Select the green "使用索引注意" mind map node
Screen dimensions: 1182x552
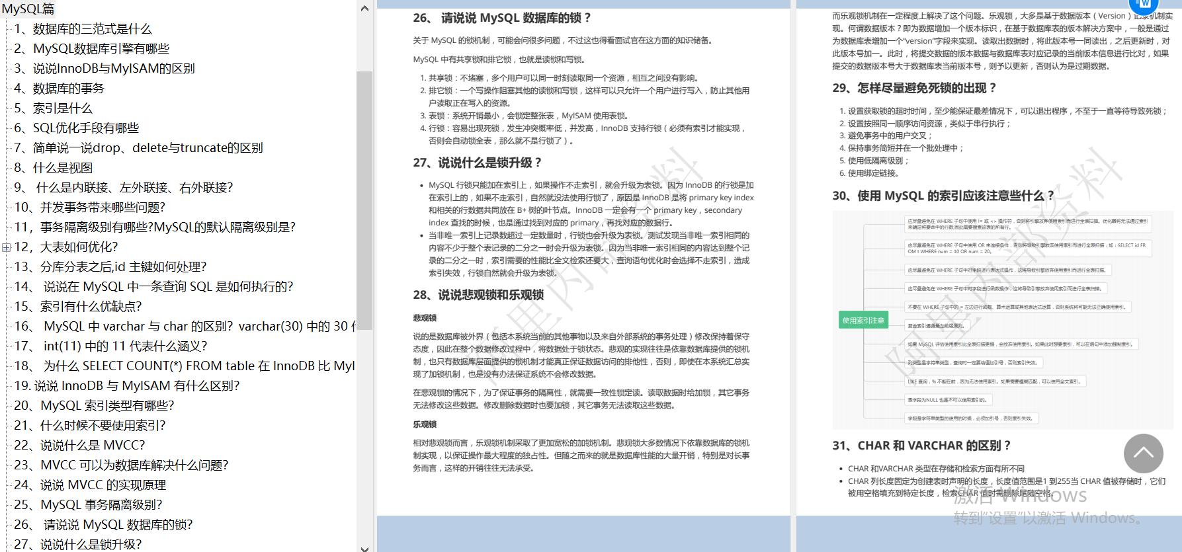tap(863, 320)
